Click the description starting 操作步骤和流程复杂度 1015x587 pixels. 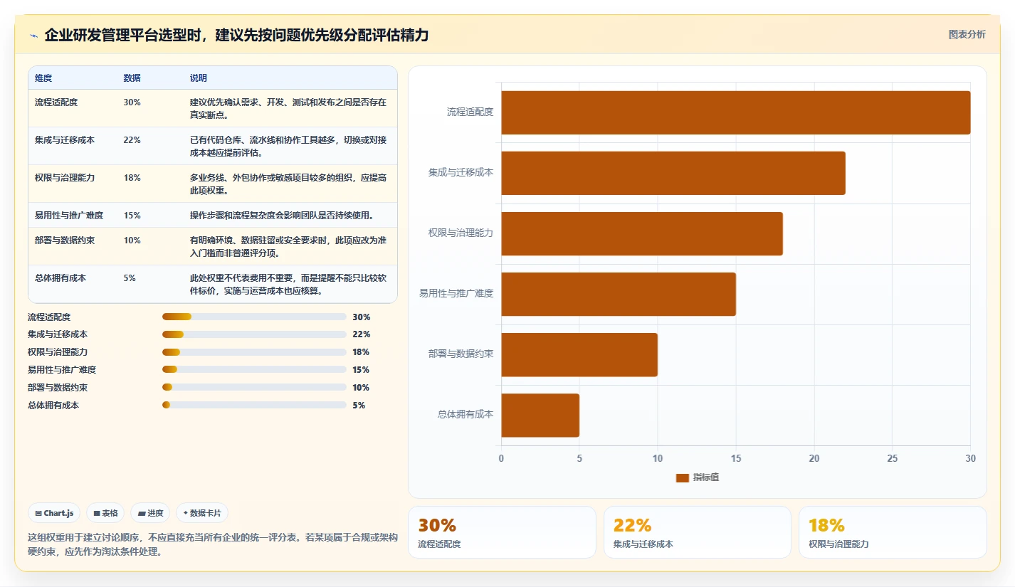[x=282, y=216]
